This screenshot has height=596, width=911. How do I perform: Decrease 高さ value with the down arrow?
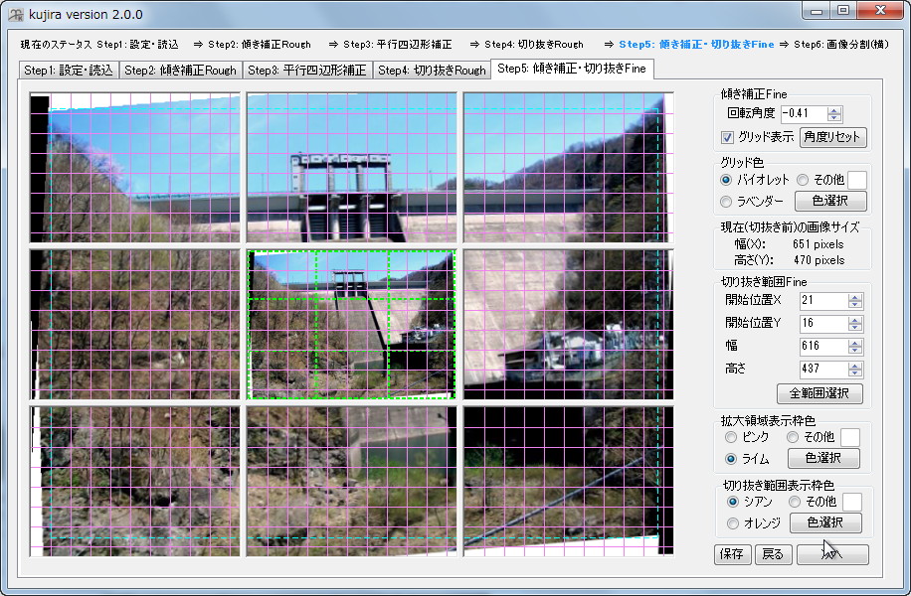click(x=854, y=372)
